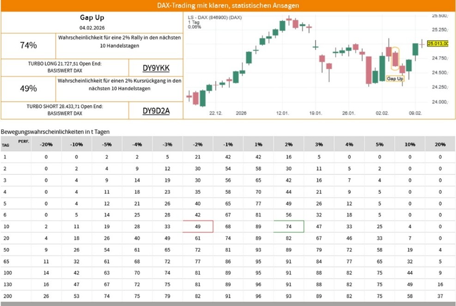This screenshot has height=306, width=456.
Task: Open the DY9YKK turbo long link
Action: (x=156, y=68)
